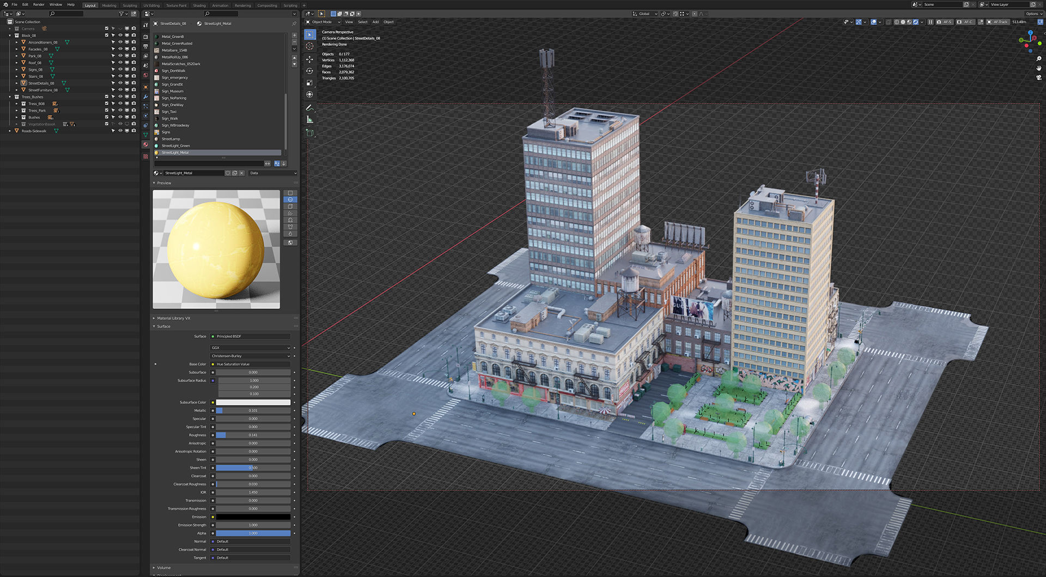
Task: Click the Principled BSDF surface button
Action: pos(251,336)
